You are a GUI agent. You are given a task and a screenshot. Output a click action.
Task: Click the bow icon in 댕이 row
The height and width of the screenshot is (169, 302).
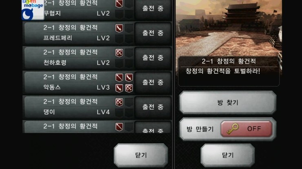click(119, 102)
